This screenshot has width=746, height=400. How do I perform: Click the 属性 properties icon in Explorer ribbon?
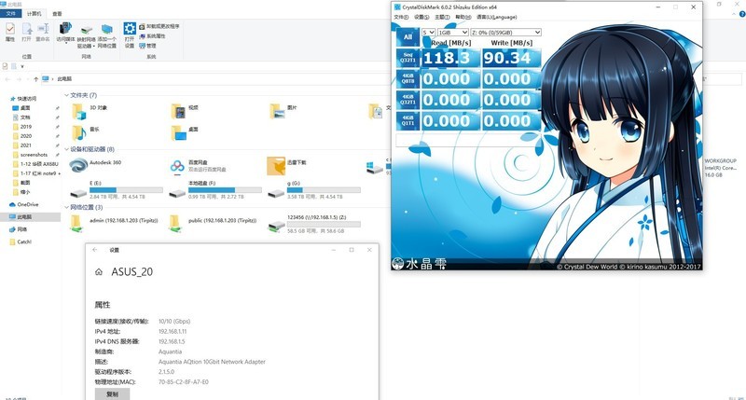[10, 32]
